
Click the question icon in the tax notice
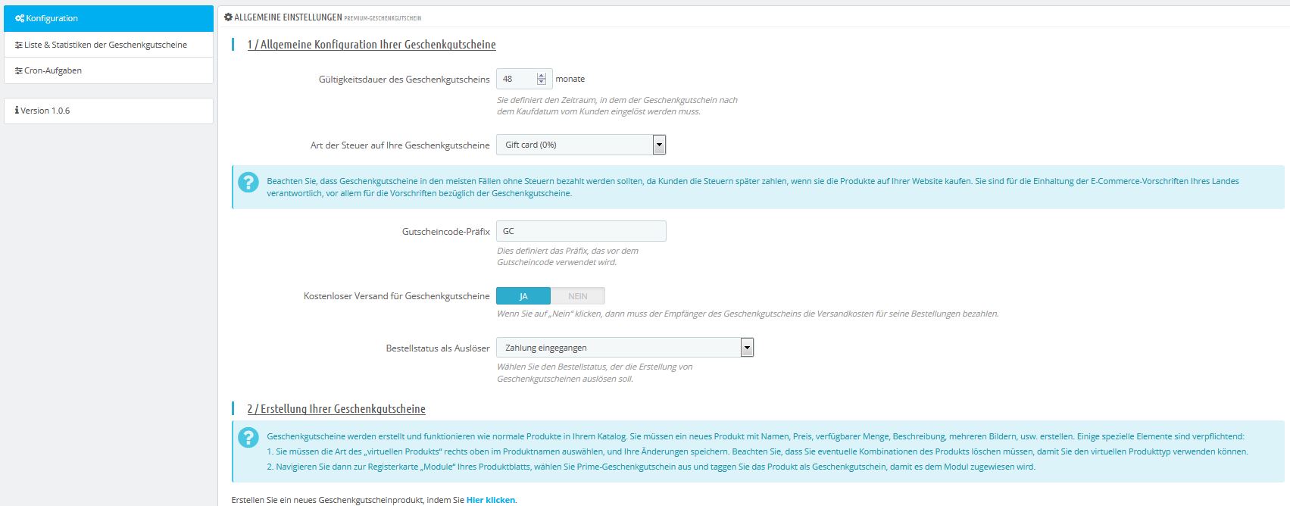248,182
